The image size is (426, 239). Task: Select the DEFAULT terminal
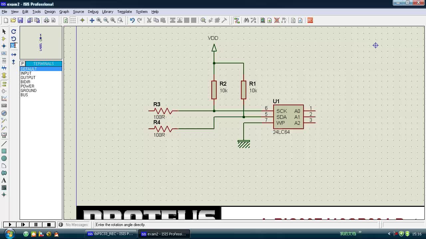41,69
